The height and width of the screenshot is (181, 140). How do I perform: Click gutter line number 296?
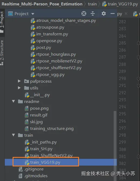pos(122,121)
